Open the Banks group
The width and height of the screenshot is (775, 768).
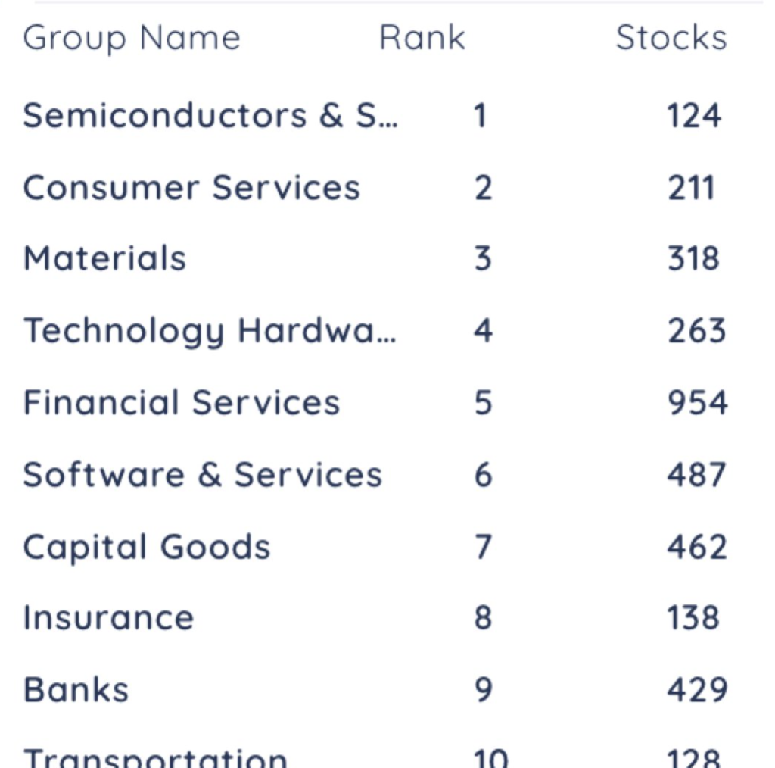click(x=76, y=690)
